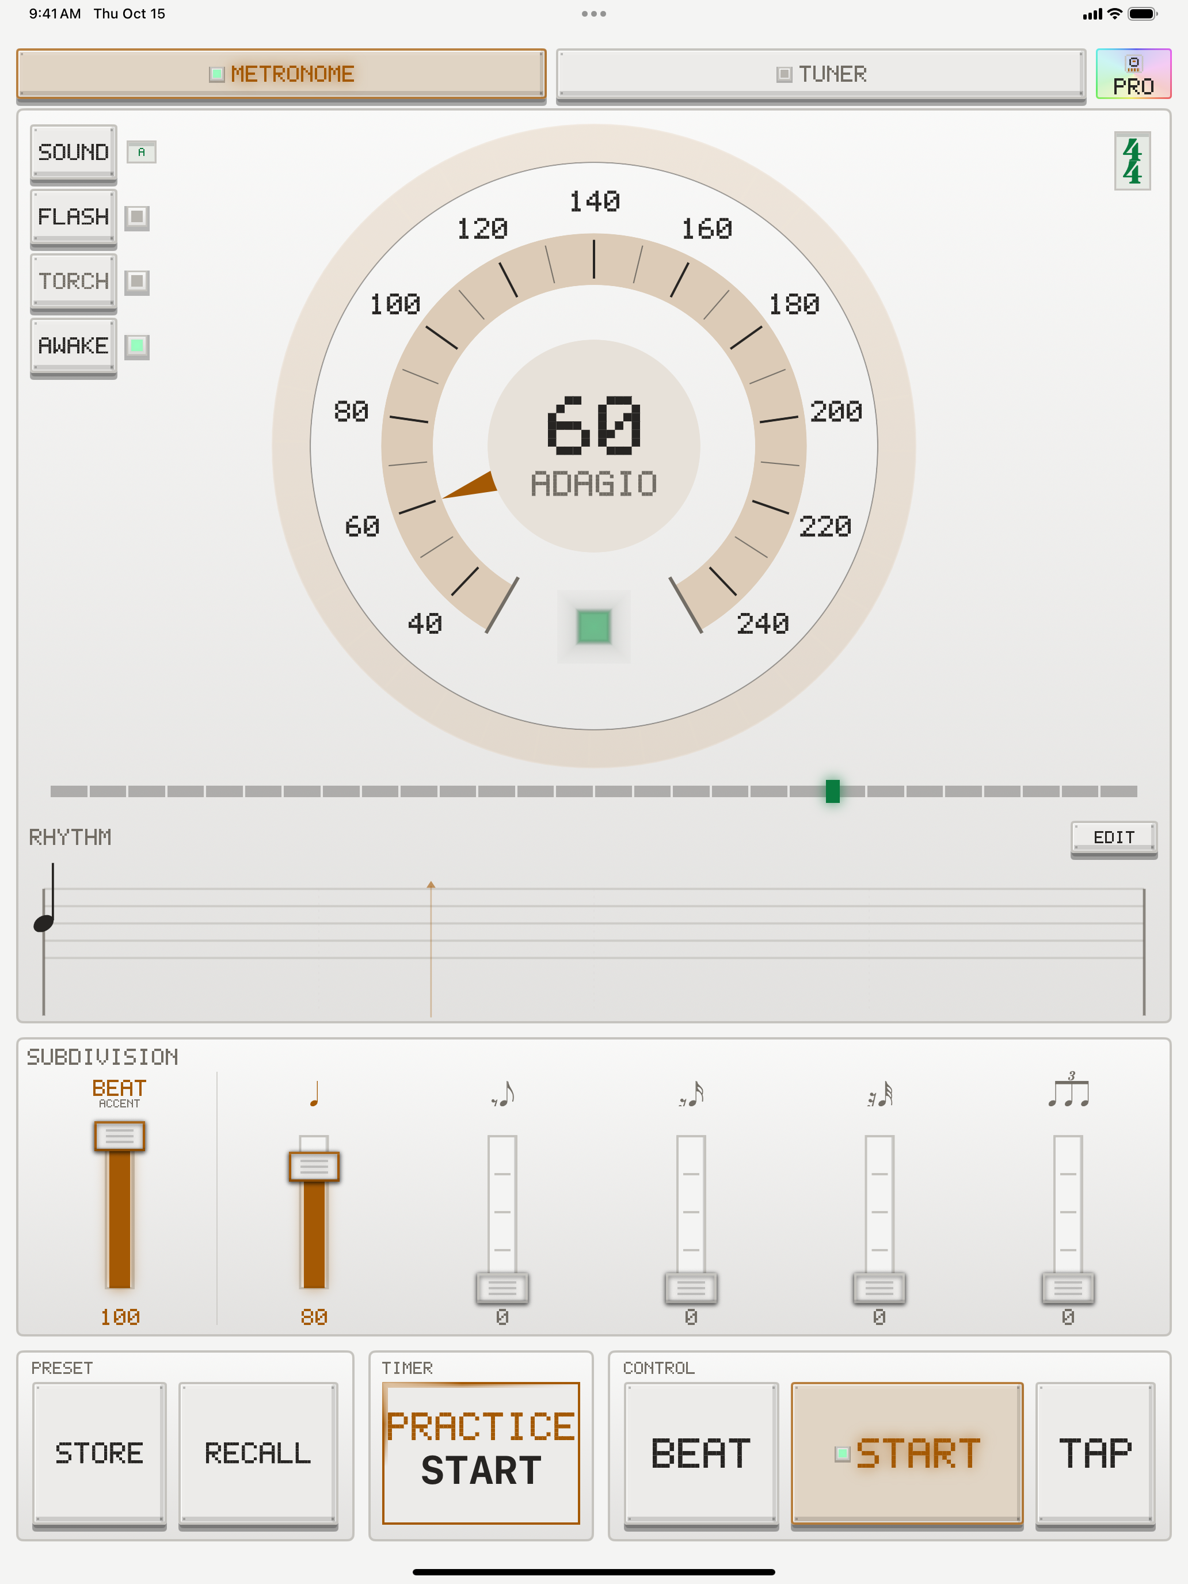Tap the green beat indicator square in dial

click(593, 627)
